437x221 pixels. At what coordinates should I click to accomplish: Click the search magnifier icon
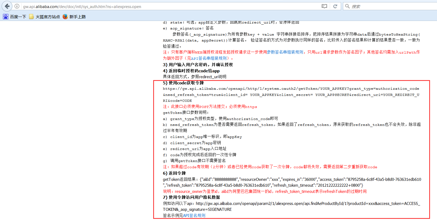[x=347, y=6]
